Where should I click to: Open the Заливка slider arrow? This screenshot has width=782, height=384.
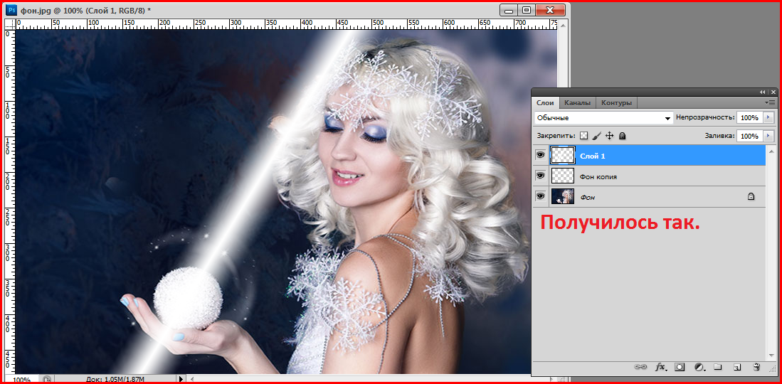click(x=768, y=136)
